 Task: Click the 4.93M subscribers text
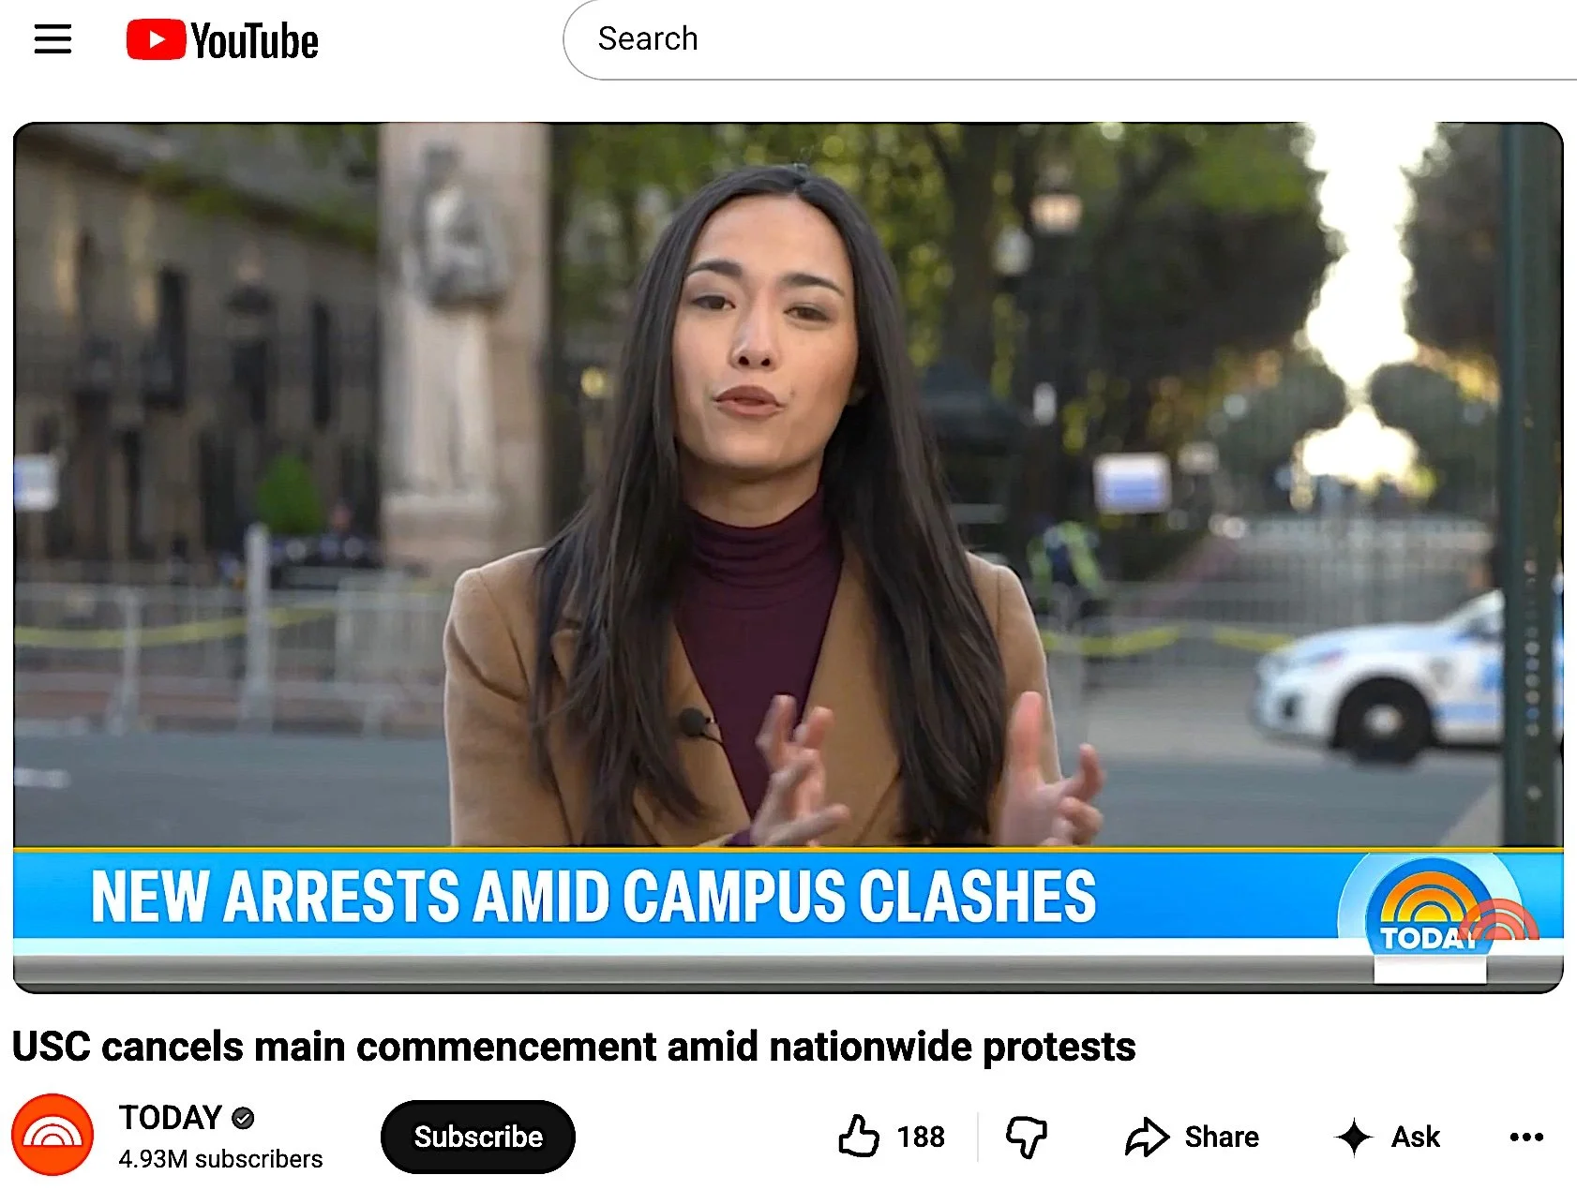click(x=220, y=1159)
